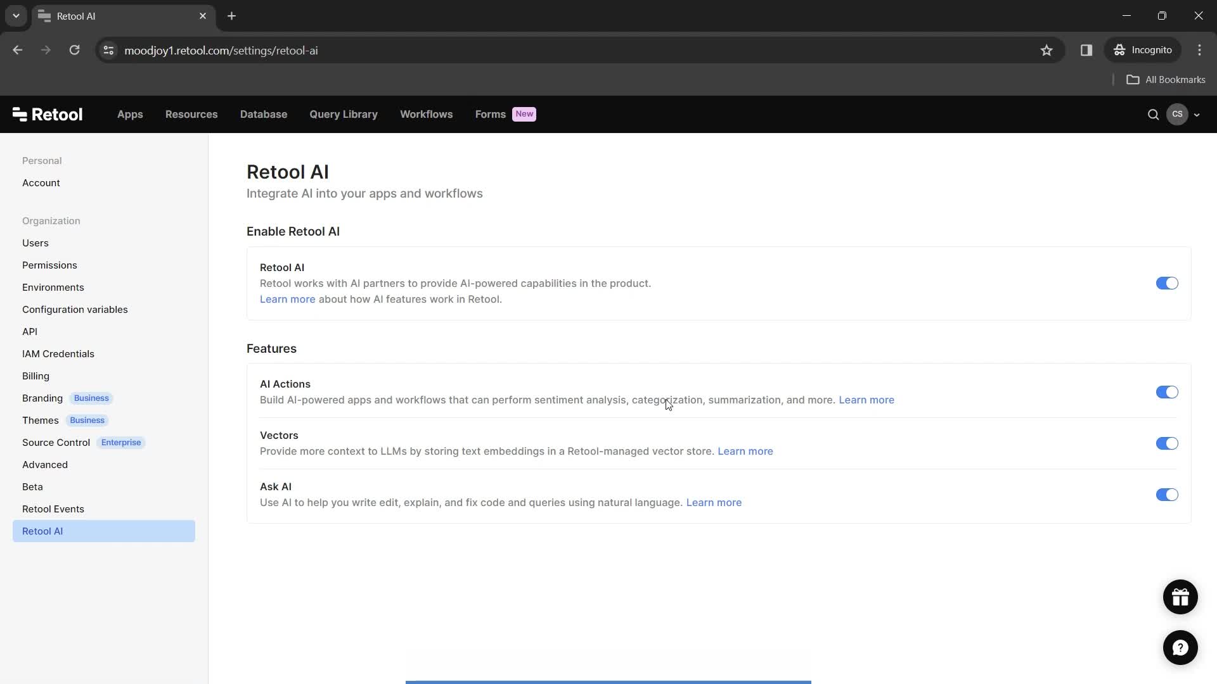Go to Billing settings
The width and height of the screenshot is (1217, 684).
click(35, 376)
